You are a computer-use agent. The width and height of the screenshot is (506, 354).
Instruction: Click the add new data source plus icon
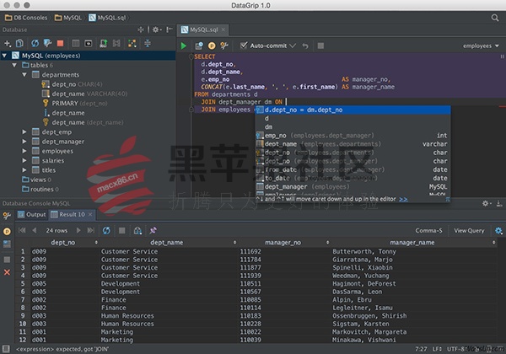pyautogui.click(x=8, y=43)
